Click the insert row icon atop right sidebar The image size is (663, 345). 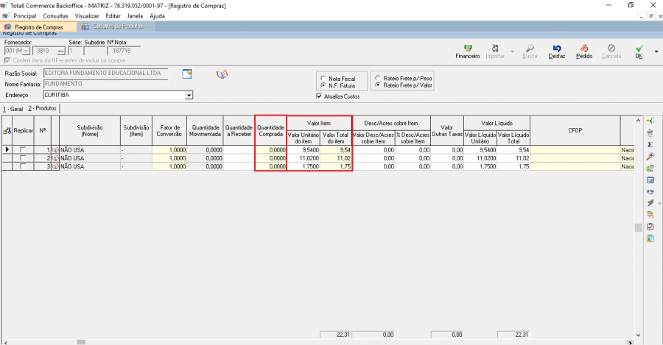tap(650, 121)
